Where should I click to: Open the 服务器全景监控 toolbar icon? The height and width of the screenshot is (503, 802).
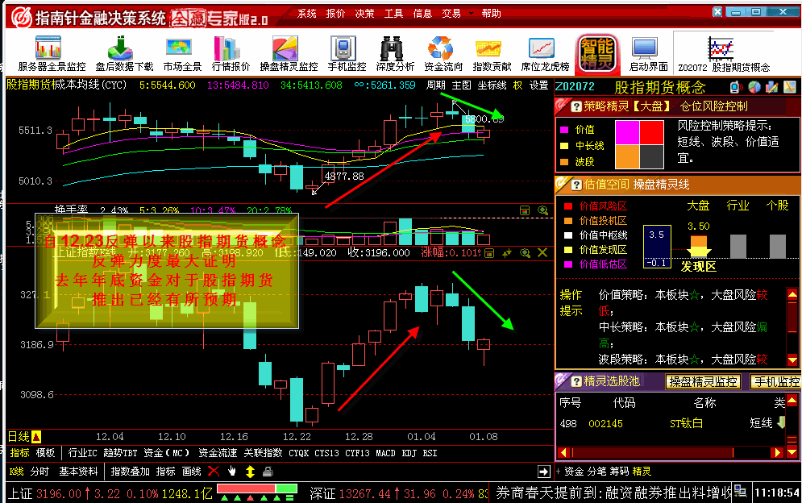[x=52, y=53]
